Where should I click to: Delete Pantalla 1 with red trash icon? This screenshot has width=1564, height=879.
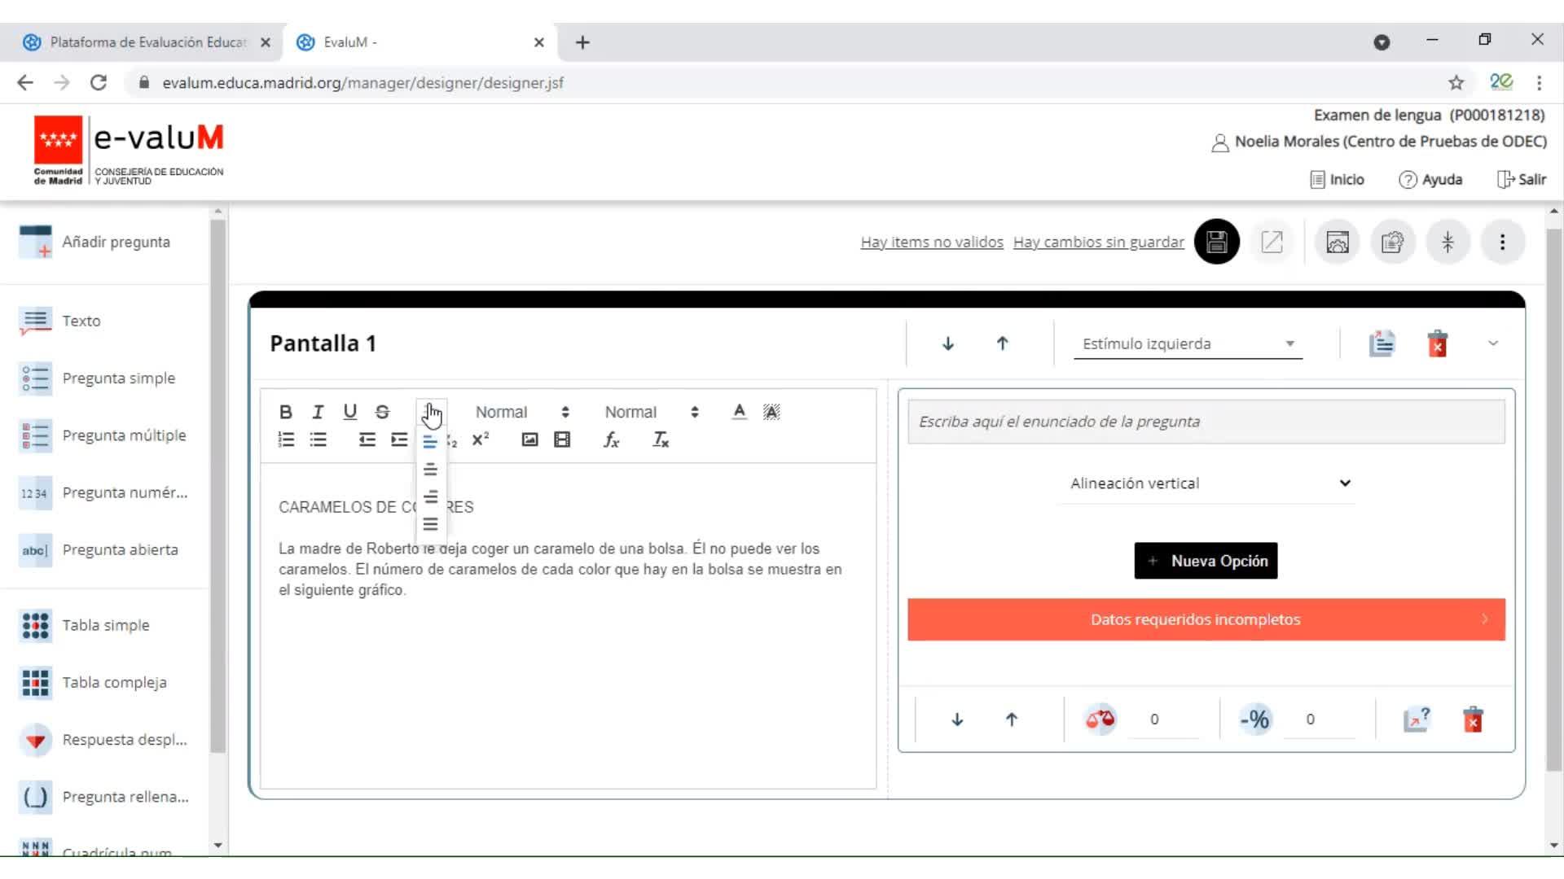pos(1437,343)
